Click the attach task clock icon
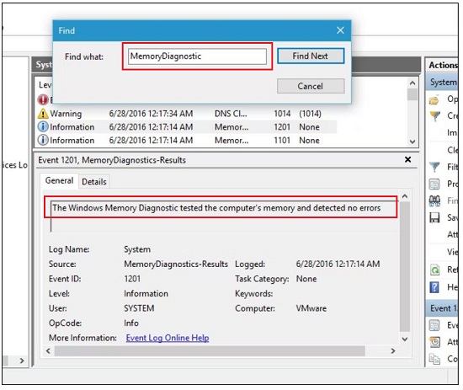Viewport: 463px width, 390px height. 434,342
